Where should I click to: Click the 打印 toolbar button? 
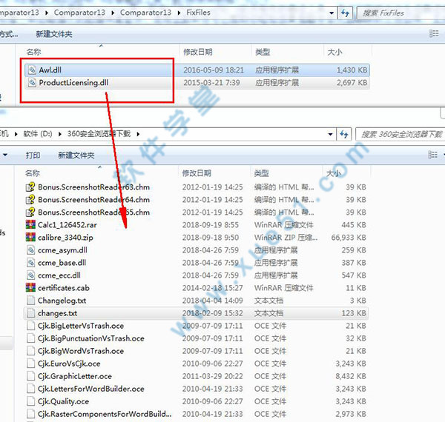33,155
